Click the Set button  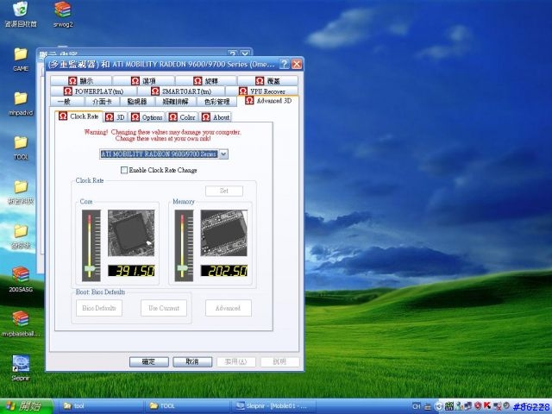point(224,191)
